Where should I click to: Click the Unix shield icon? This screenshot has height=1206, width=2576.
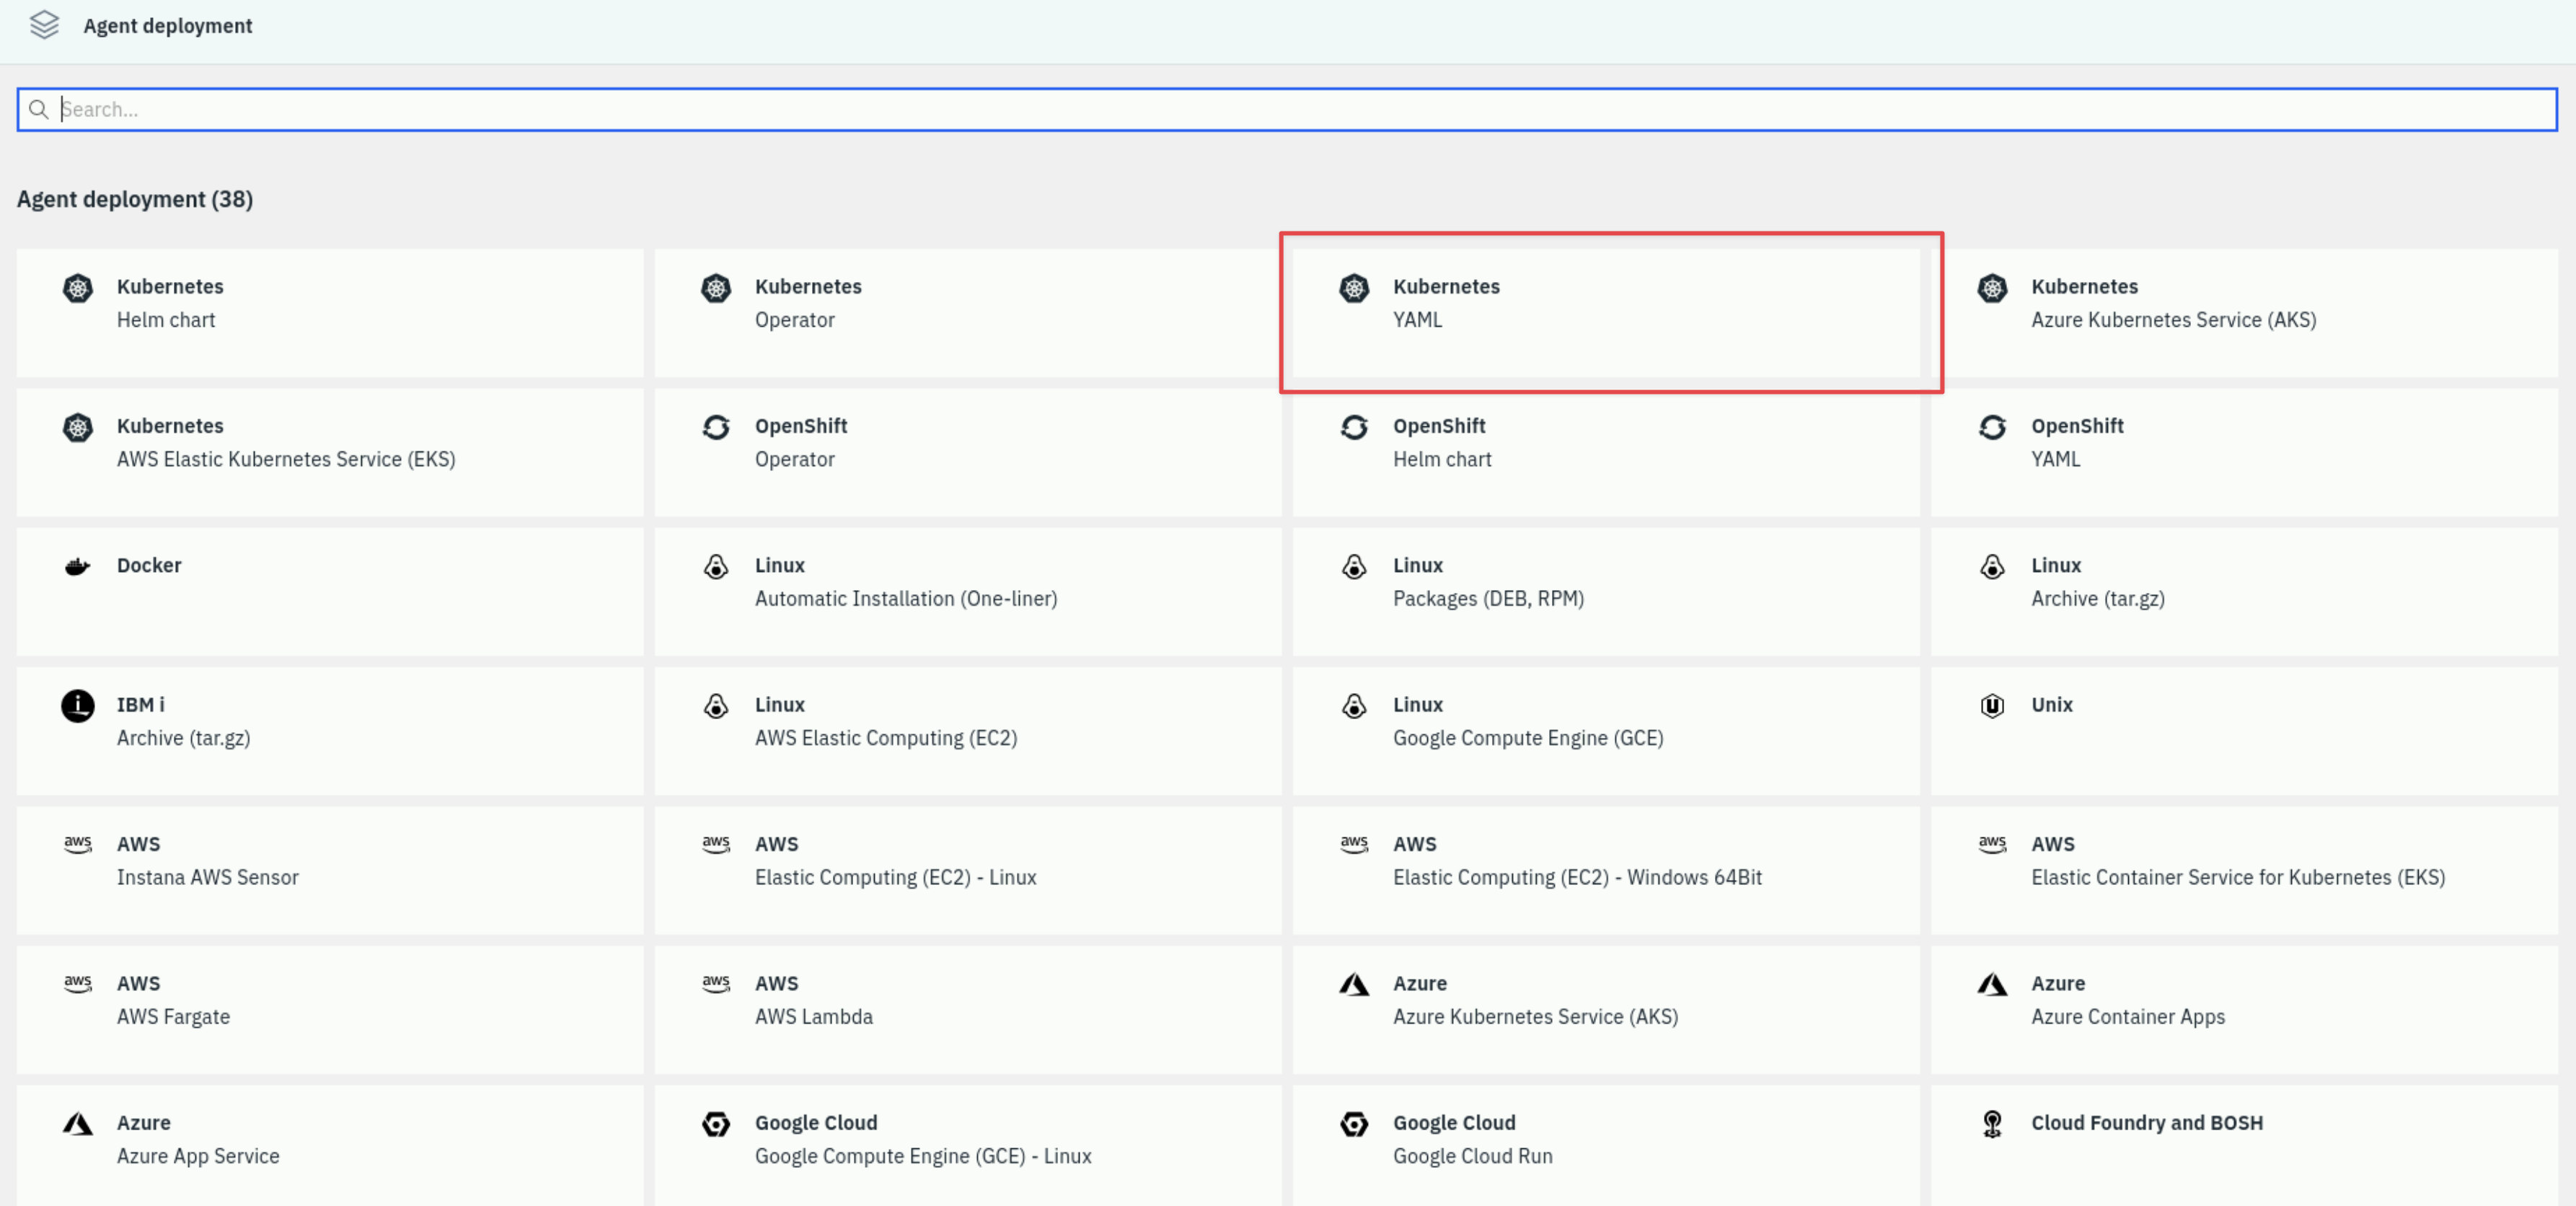coord(1992,706)
